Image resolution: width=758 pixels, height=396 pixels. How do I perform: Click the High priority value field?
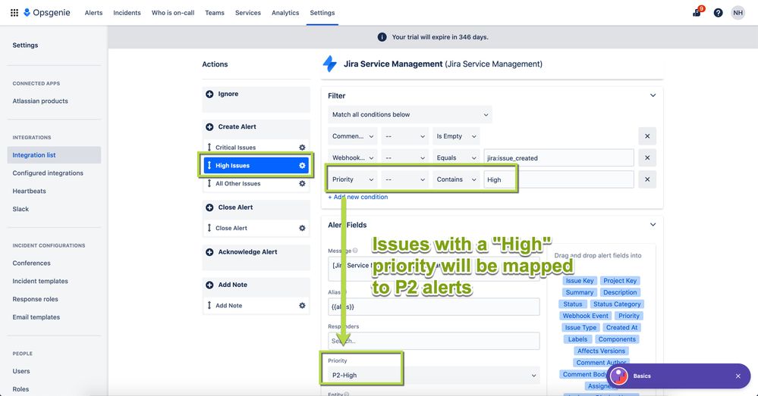559,179
